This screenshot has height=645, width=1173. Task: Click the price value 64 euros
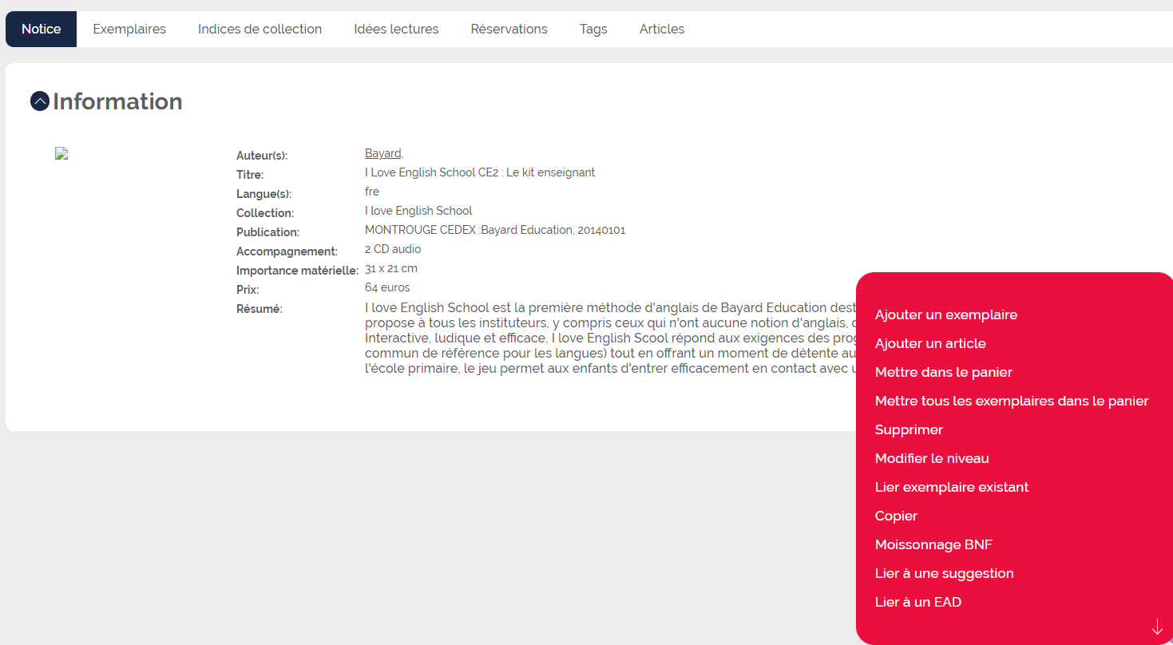point(387,287)
